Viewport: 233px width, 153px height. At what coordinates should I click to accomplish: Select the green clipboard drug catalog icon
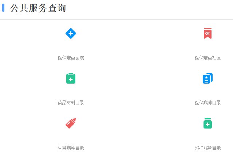pyautogui.click(x=71, y=79)
